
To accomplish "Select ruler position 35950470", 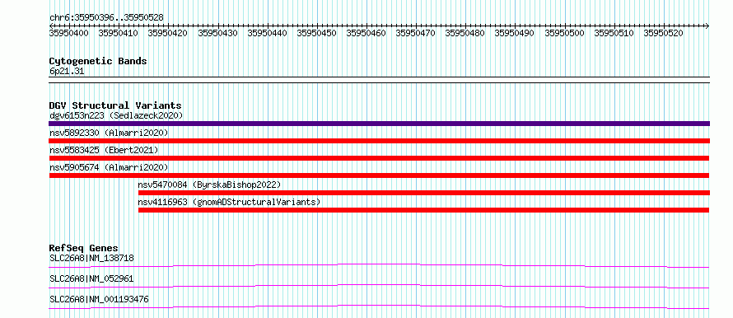I will (x=416, y=33).
